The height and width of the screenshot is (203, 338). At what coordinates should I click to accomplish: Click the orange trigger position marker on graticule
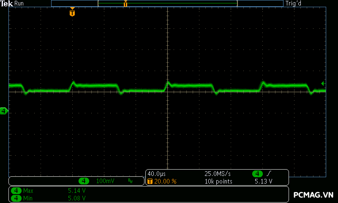(x=72, y=13)
